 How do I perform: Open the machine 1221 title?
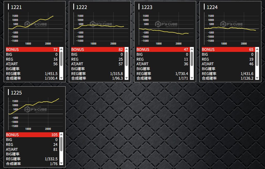click(16, 7)
